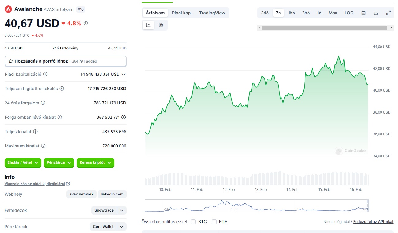Toggle LOG scale on the chart
Screen dimensions: 398x233
coord(349,13)
